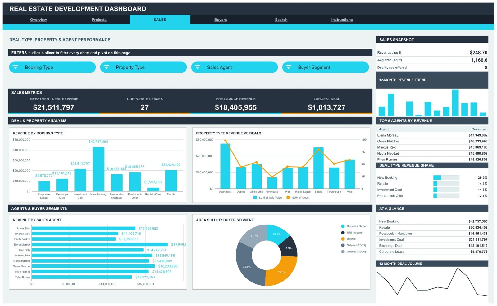
Task: Select the New Booking bar in booking chart
Action: 98,169
